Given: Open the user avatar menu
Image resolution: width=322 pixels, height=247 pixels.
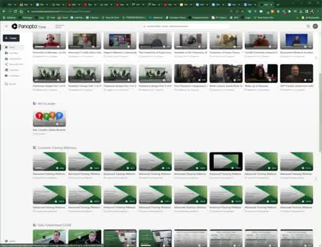Looking at the screenshot, I should click(x=315, y=26).
